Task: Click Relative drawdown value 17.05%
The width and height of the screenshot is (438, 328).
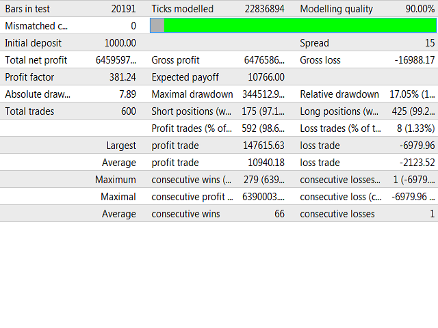Action: coord(412,94)
